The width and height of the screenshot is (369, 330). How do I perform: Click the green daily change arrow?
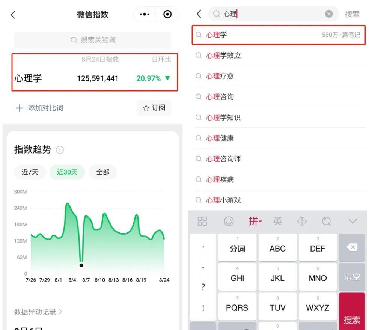[167, 78]
